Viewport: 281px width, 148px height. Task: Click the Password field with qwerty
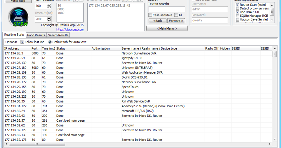pos(210,20)
